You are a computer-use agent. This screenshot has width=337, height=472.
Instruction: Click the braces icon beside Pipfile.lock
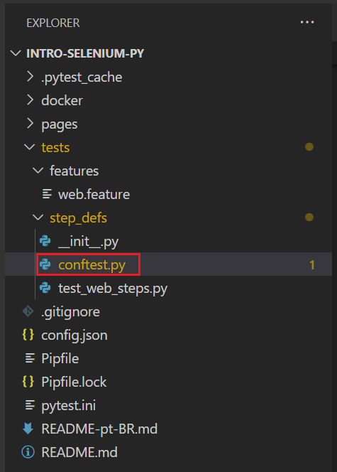tap(28, 382)
